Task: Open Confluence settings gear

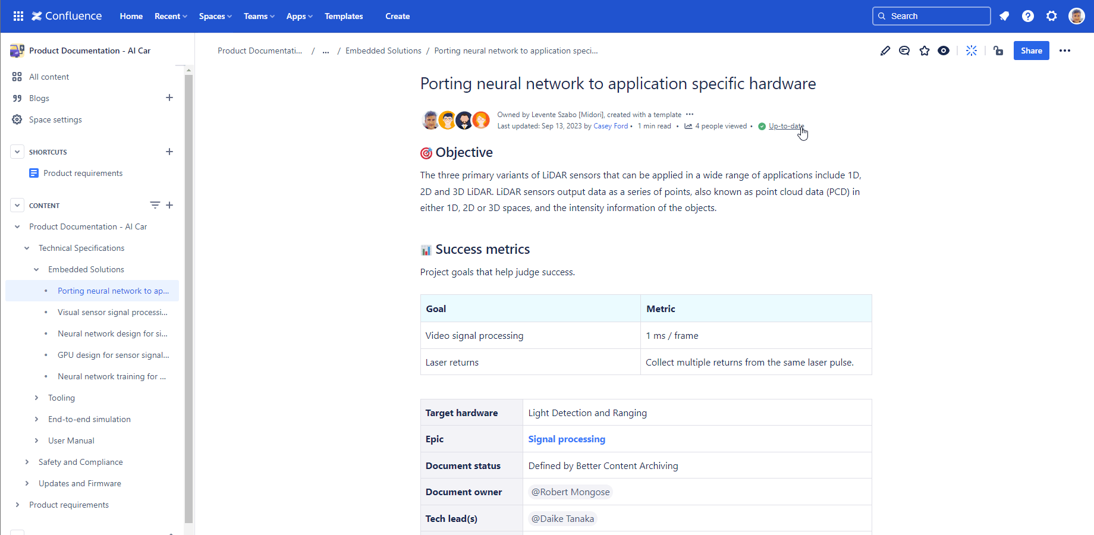Action: [x=1052, y=16]
